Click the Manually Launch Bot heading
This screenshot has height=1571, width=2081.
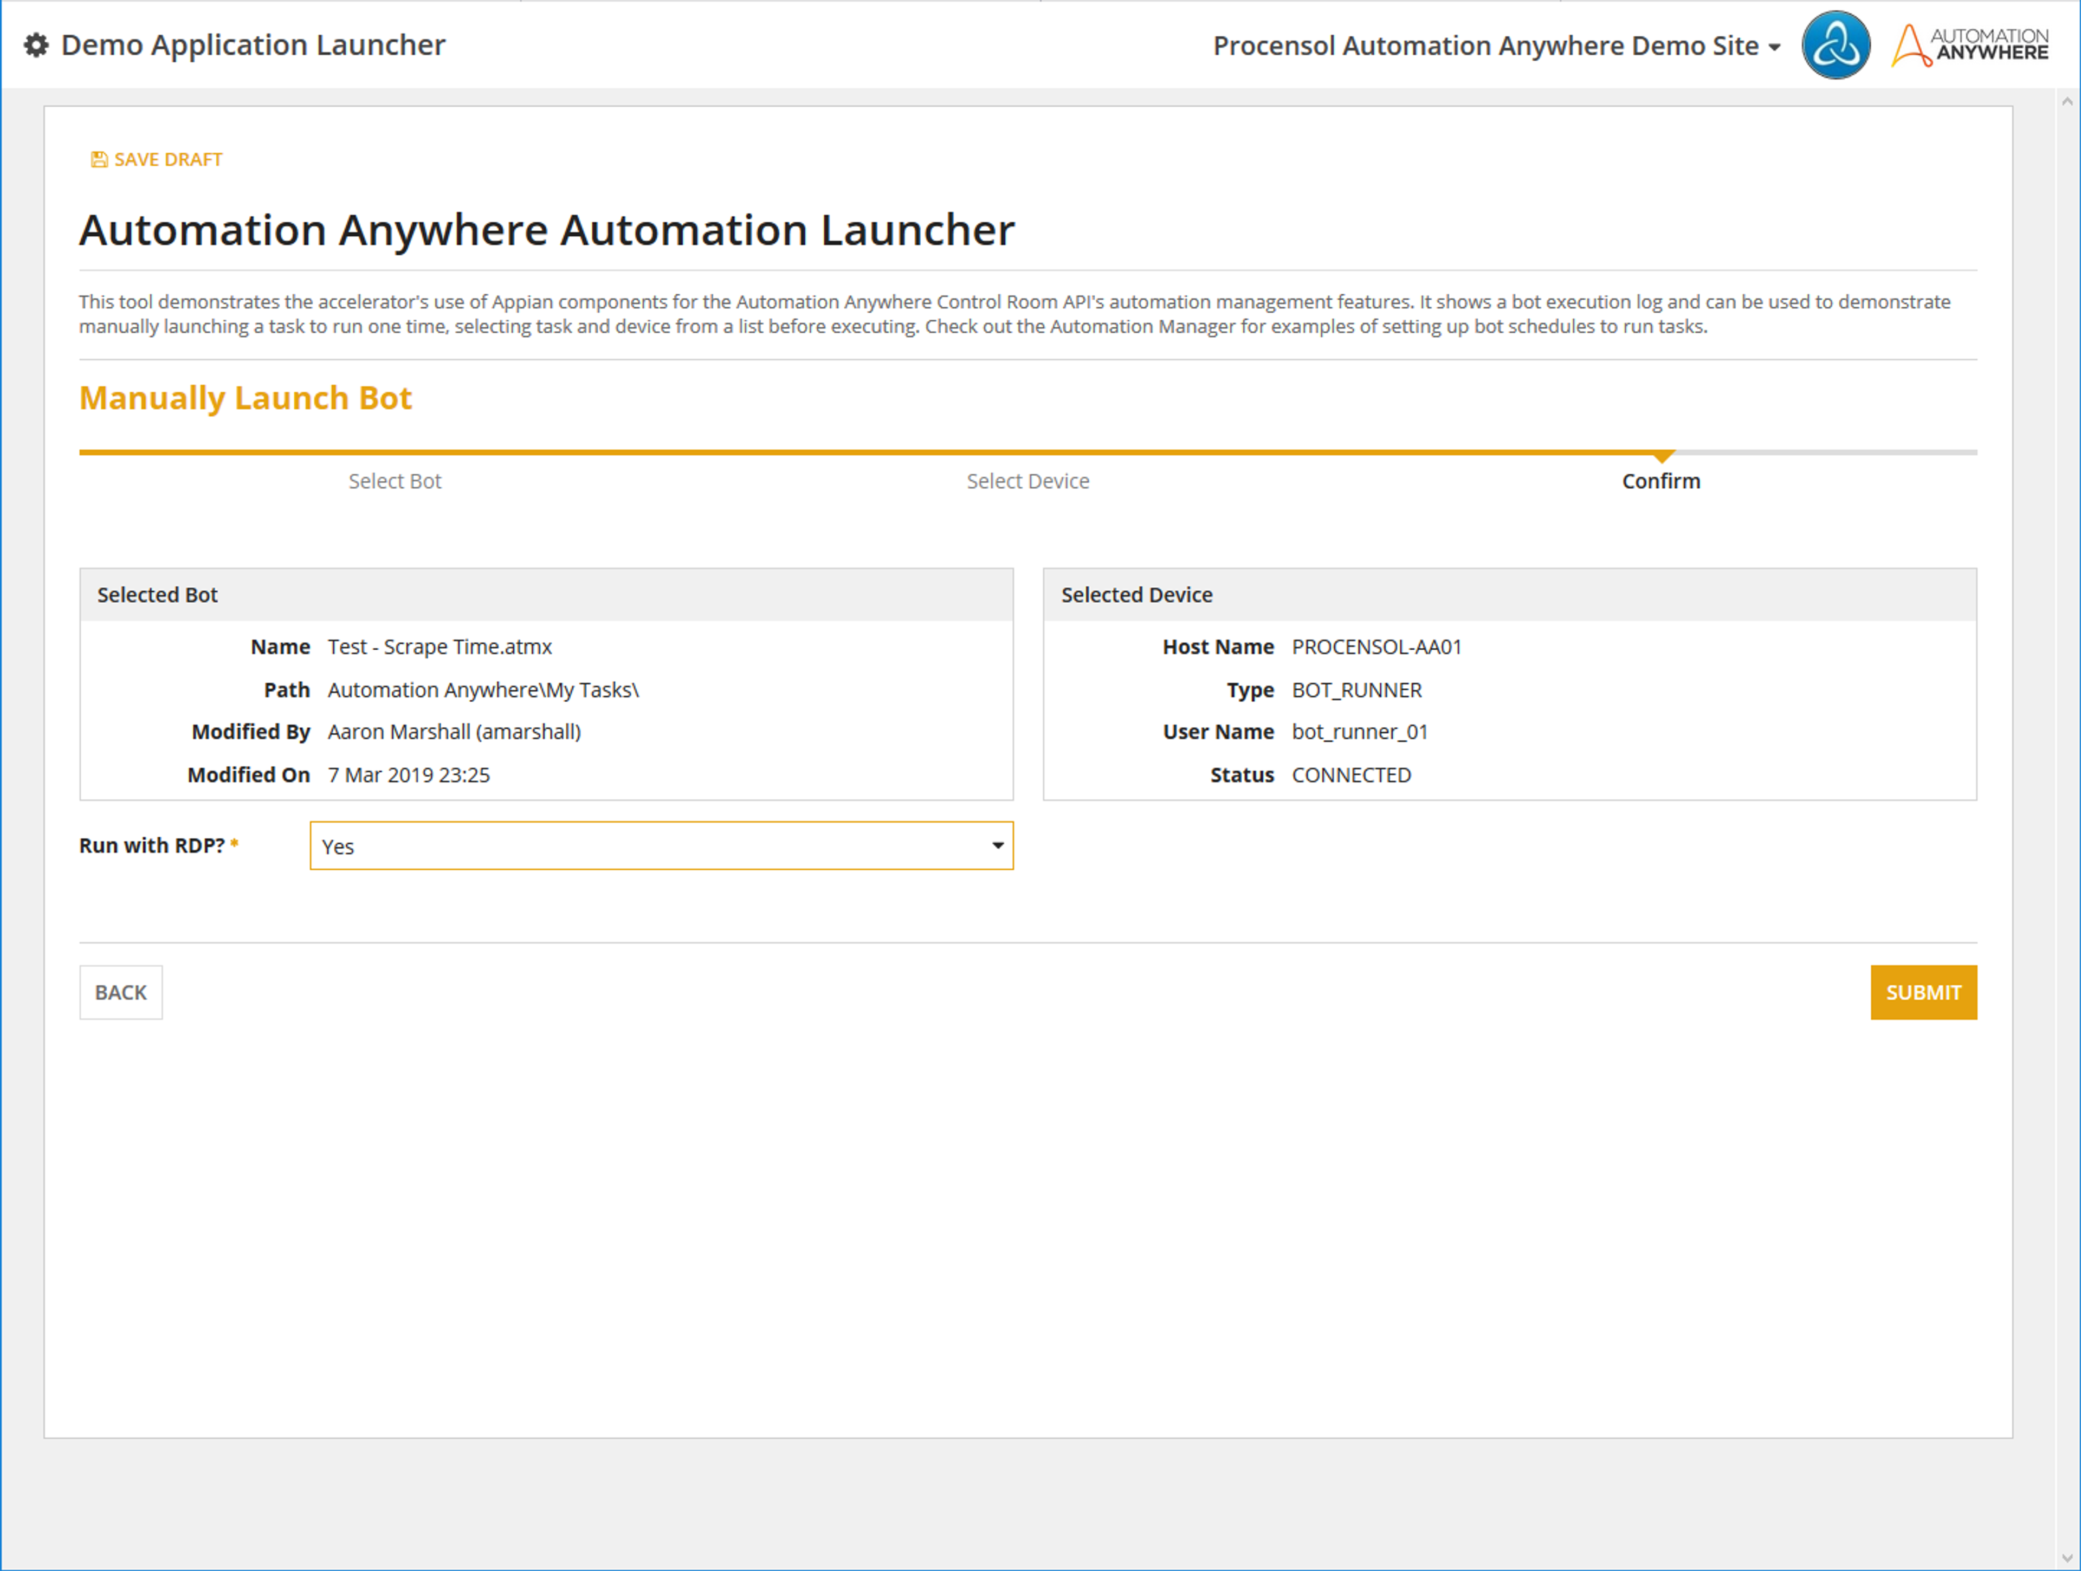[x=245, y=398]
